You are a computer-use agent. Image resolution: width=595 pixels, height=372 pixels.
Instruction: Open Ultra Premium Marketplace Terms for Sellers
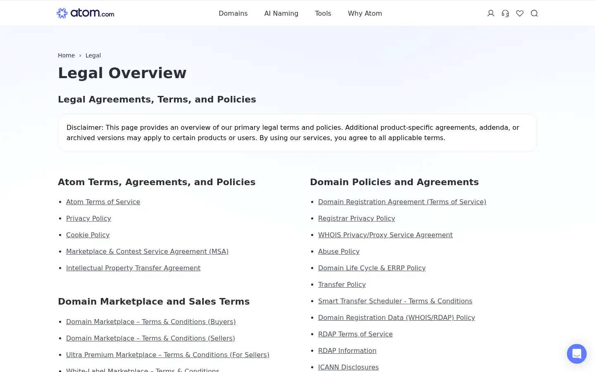[x=168, y=355]
